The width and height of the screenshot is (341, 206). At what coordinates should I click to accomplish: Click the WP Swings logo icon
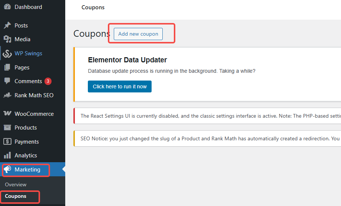click(7, 53)
